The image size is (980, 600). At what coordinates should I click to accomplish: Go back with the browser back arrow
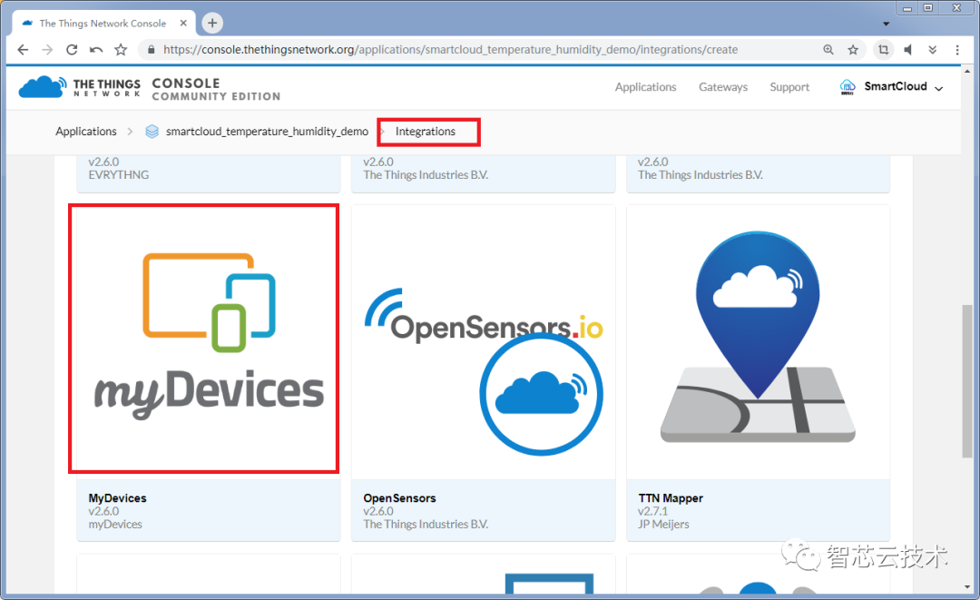click(23, 49)
